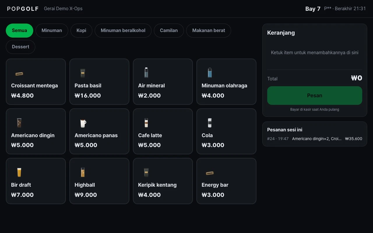Click the ₩2.000 Air mineral price
The height and width of the screenshot is (233, 373).
click(x=149, y=96)
